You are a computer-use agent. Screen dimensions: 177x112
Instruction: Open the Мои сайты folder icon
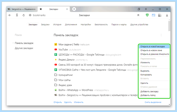click(x=56, y=80)
